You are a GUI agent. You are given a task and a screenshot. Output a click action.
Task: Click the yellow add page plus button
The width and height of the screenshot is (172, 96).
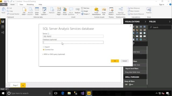[23, 85]
